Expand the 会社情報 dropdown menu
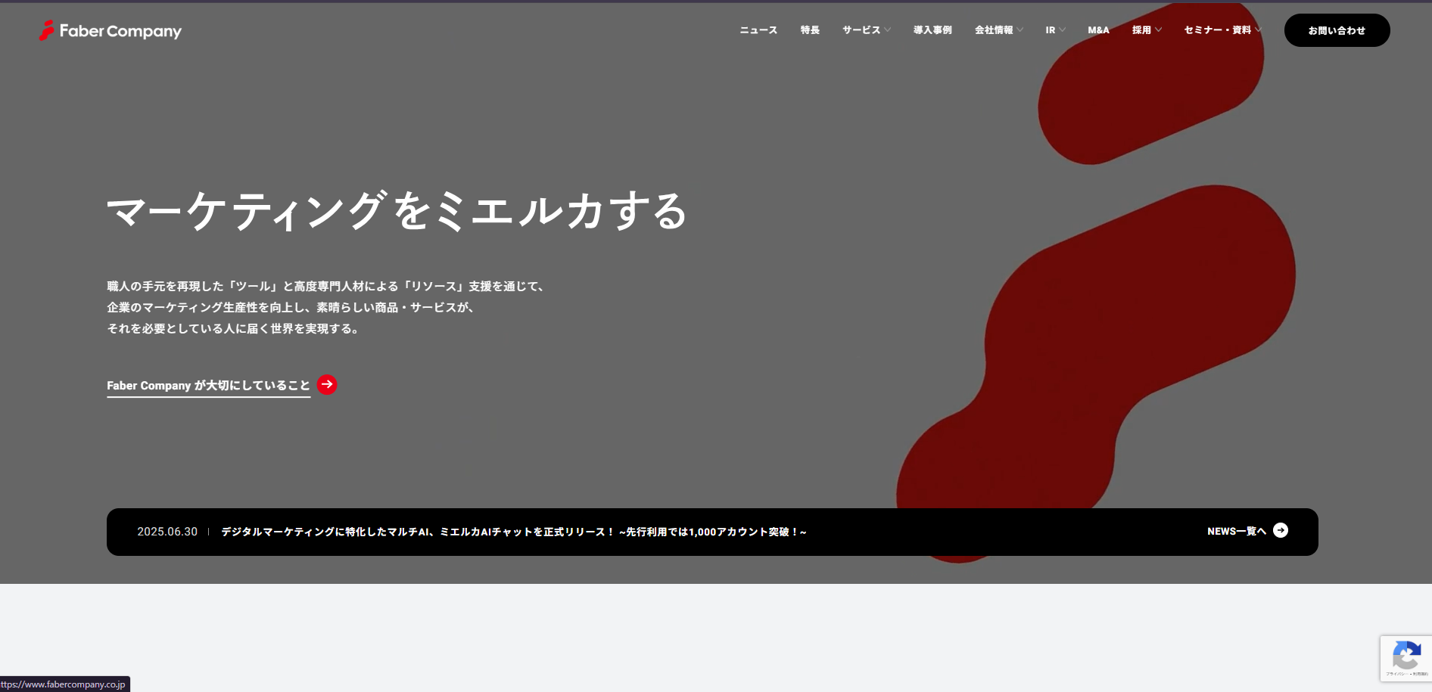The height and width of the screenshot is (692, 1432). click(998, 30)
